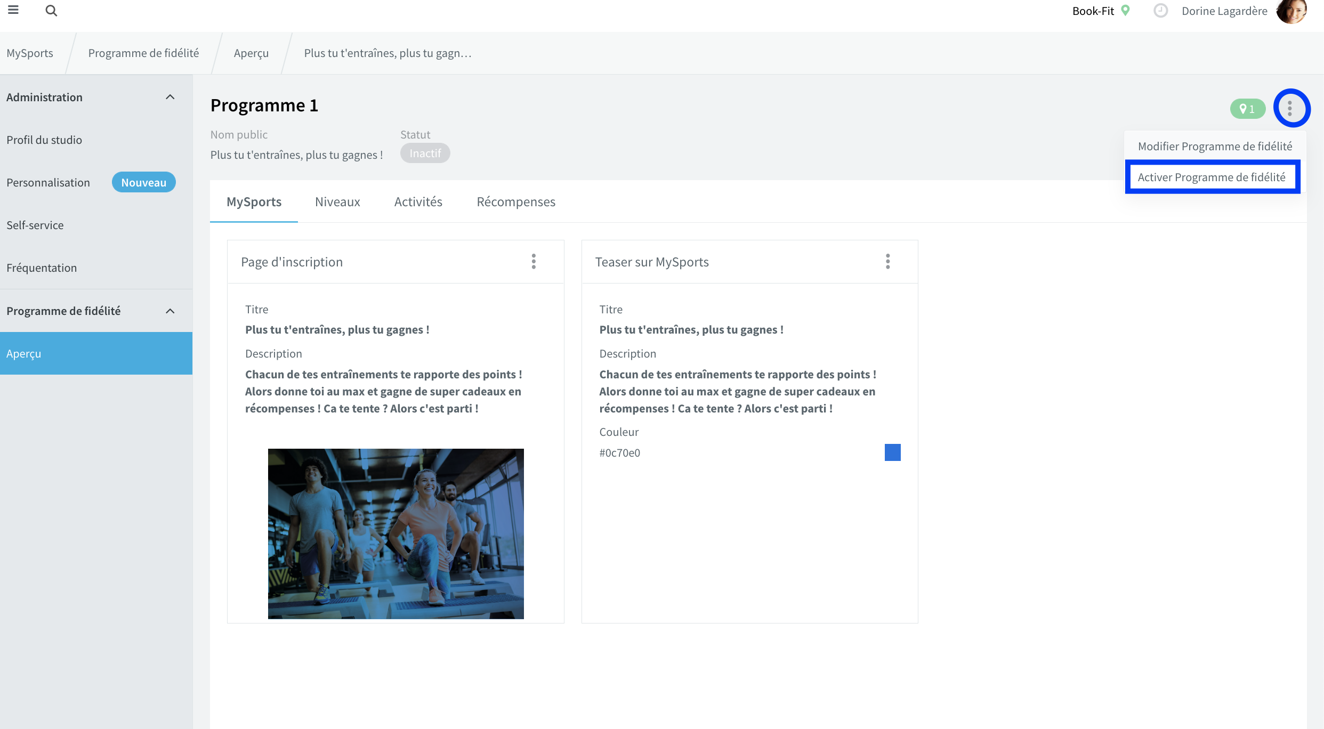Screen dimensions: 1324x729
Task: Click the green location count badge
Action: 1247,109
